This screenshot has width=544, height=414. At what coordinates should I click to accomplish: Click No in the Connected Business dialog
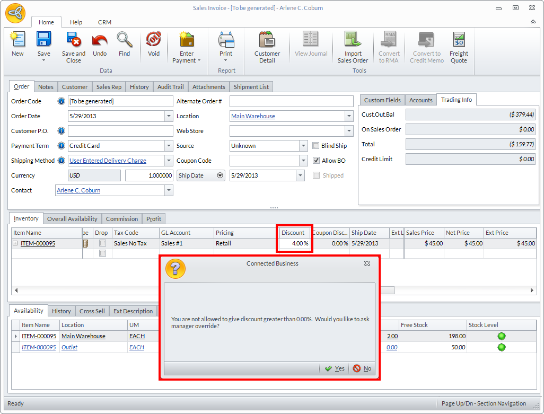363,368
